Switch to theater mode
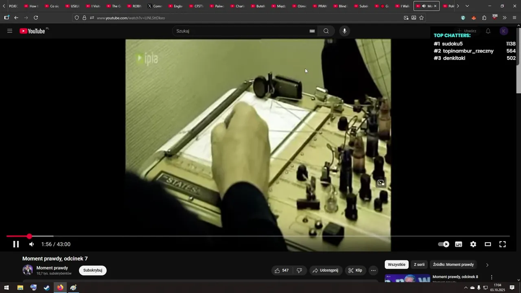The width and height of the screenshot is (521, 293). click(488, 244)
